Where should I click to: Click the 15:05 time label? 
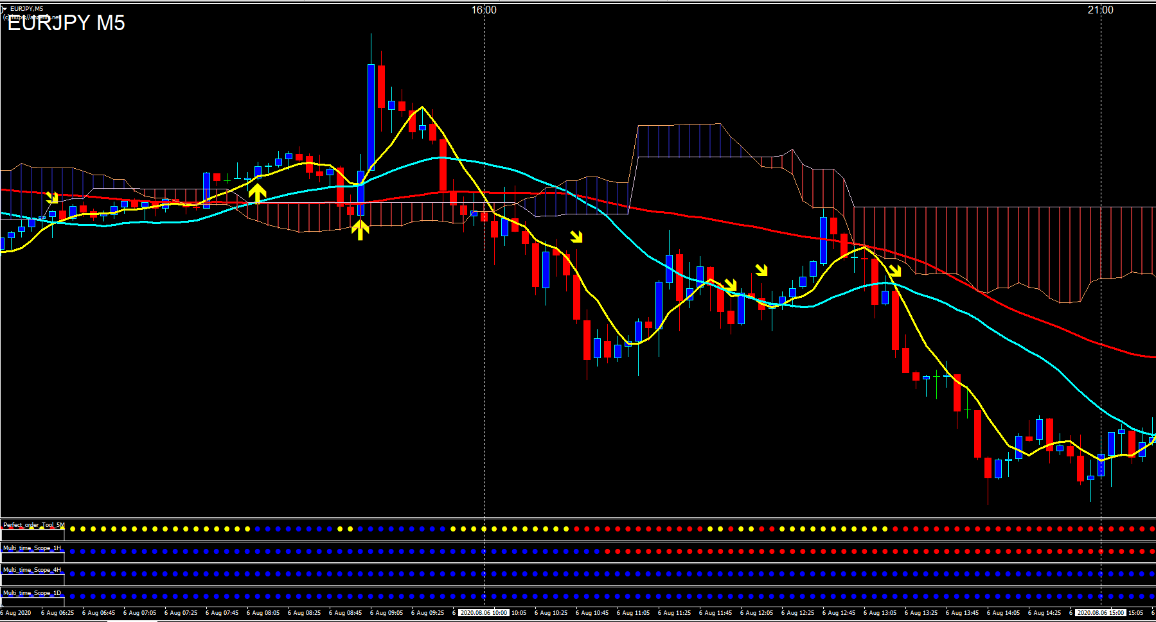pyautogui.click(x=1135, y=613)
